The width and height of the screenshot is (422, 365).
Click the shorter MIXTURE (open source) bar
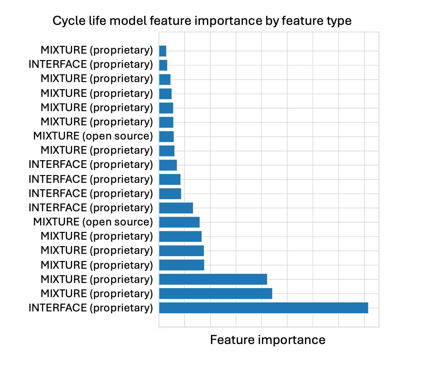click(x=167, y=137)
